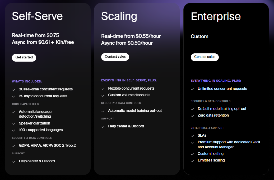
Task: Click 'Automatic language detection/switching' text
Action: click(x=35, y=114)
